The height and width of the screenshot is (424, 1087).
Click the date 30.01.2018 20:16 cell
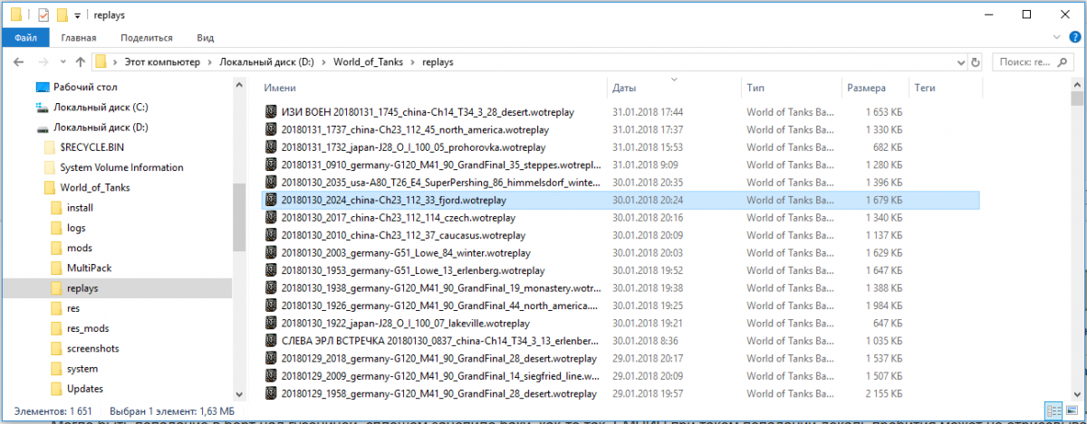tap(648, 218)
